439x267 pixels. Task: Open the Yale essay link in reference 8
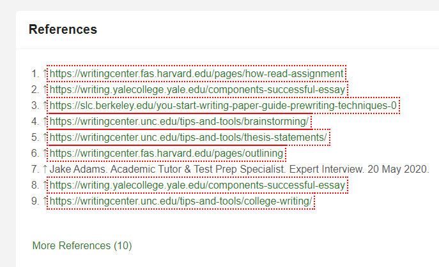coord(197,185)
